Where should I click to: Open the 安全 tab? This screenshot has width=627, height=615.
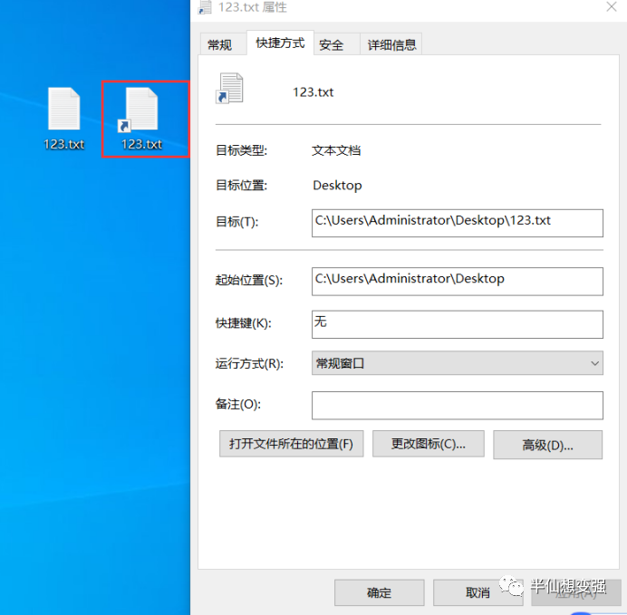pos(331,44)
